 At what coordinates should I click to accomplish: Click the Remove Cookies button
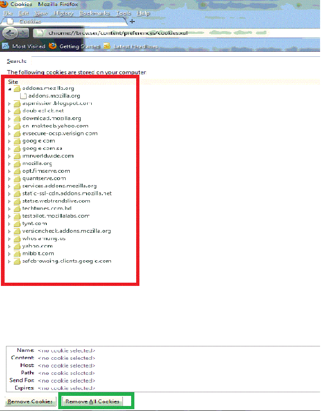(30, 401)
